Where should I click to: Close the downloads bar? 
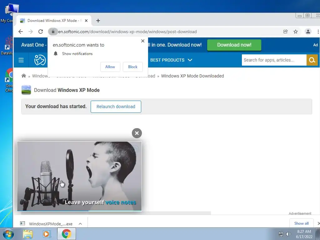coord(318,223)
